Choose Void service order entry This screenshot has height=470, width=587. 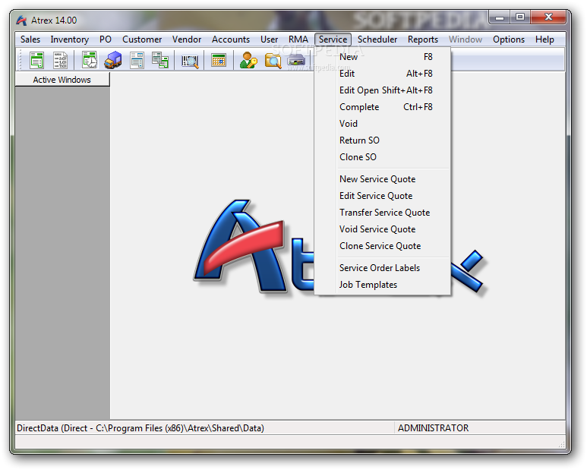coord(383,124)
